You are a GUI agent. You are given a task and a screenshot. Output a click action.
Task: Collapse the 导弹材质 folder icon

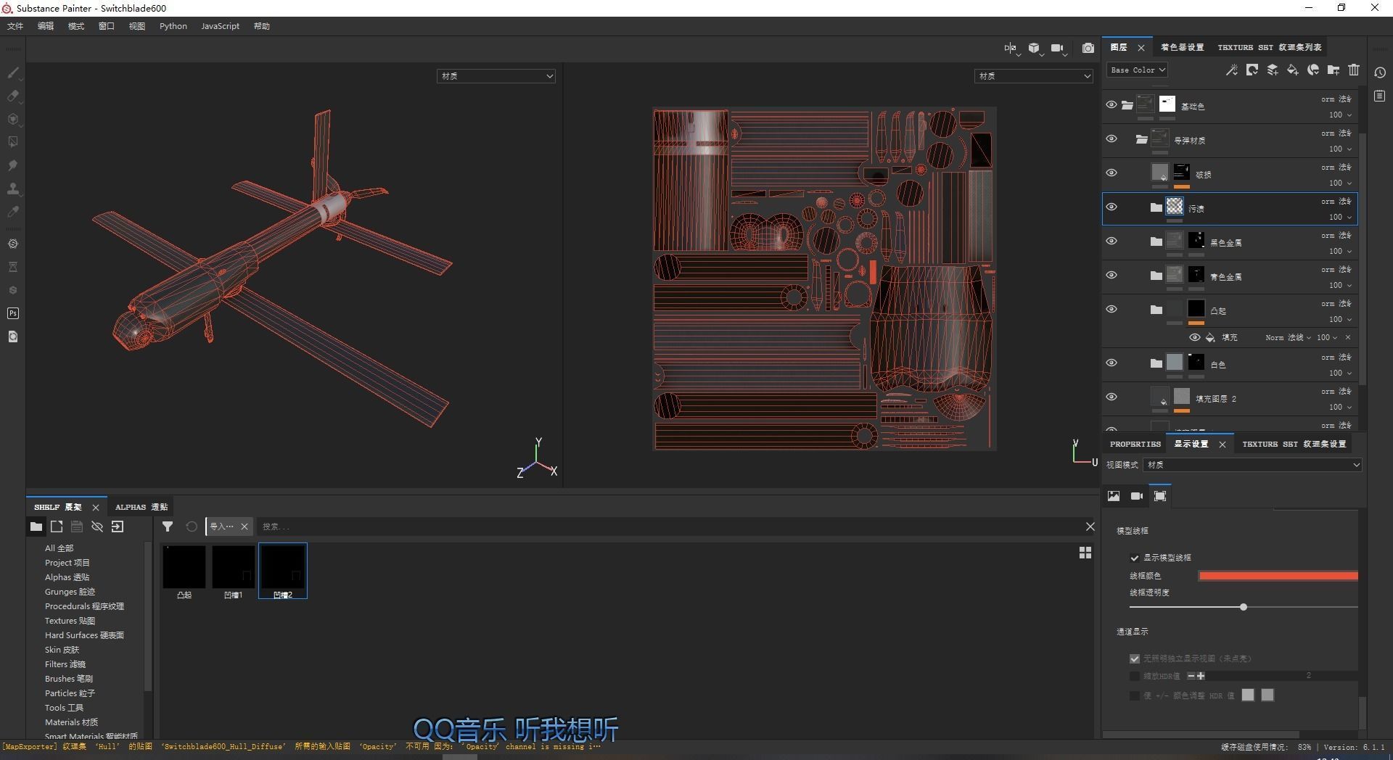[1141, 139]
